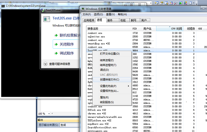Select nvstreamsvc.exe process row

(147, 131)
